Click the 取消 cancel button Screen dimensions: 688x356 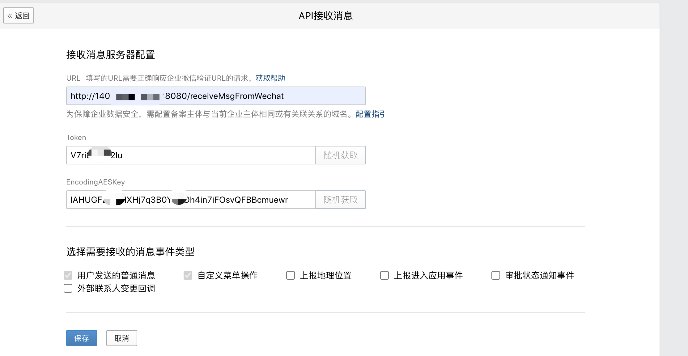coord(122,338)
